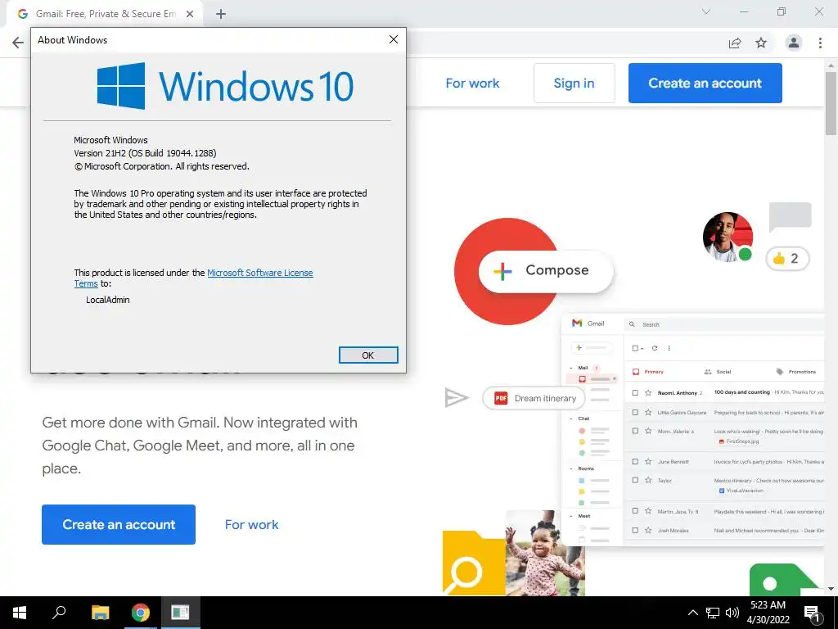Viewport: 838px width, 629px height.
Task: Click the Gmail logo in the mockup
Action: tap(588, 323)
